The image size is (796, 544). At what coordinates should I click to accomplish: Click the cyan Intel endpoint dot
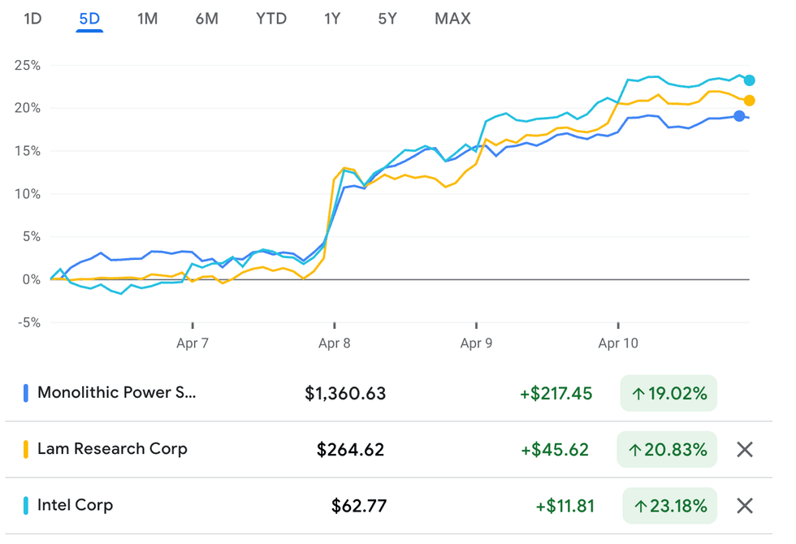[749, 80]
